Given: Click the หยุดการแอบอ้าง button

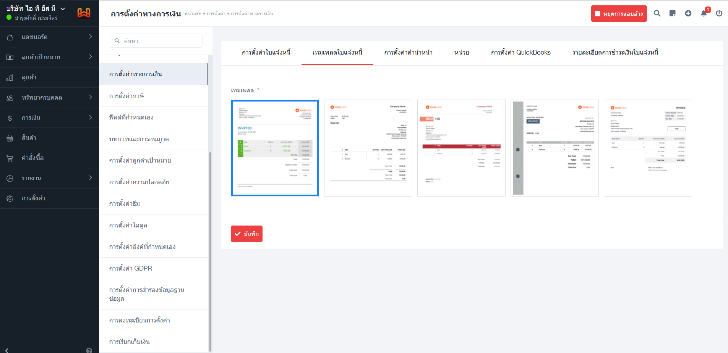Looking at the screenshot, I should [x=619, y=14].
